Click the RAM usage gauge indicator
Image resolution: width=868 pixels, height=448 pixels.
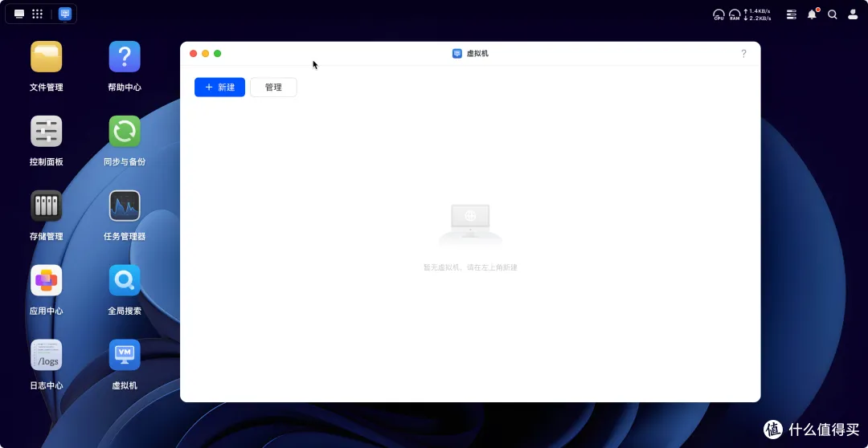pos(735,14)
